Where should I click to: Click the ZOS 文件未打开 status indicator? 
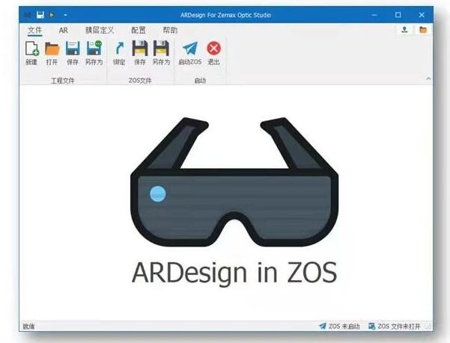[395, 326]
